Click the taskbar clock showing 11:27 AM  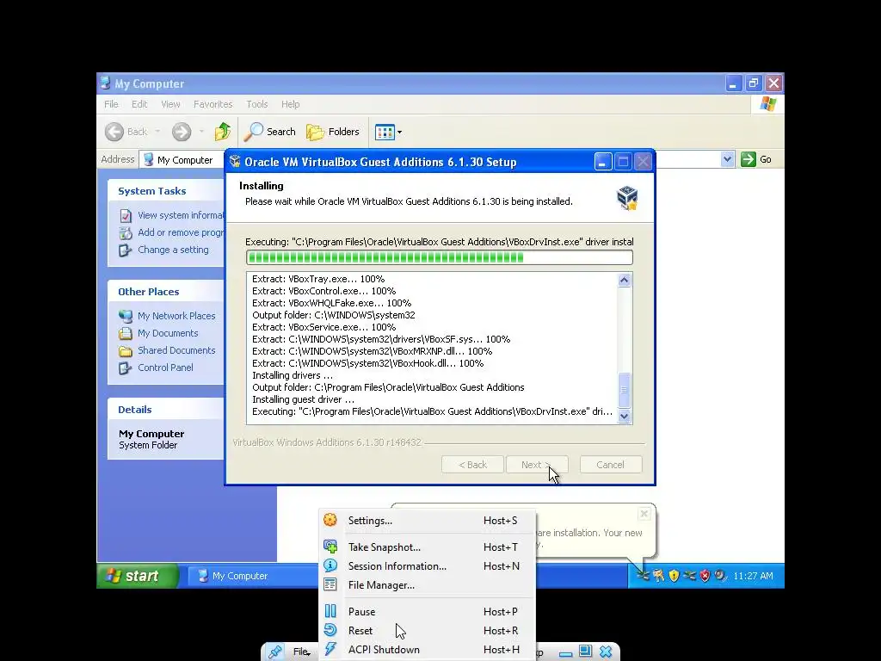[753, 576]
